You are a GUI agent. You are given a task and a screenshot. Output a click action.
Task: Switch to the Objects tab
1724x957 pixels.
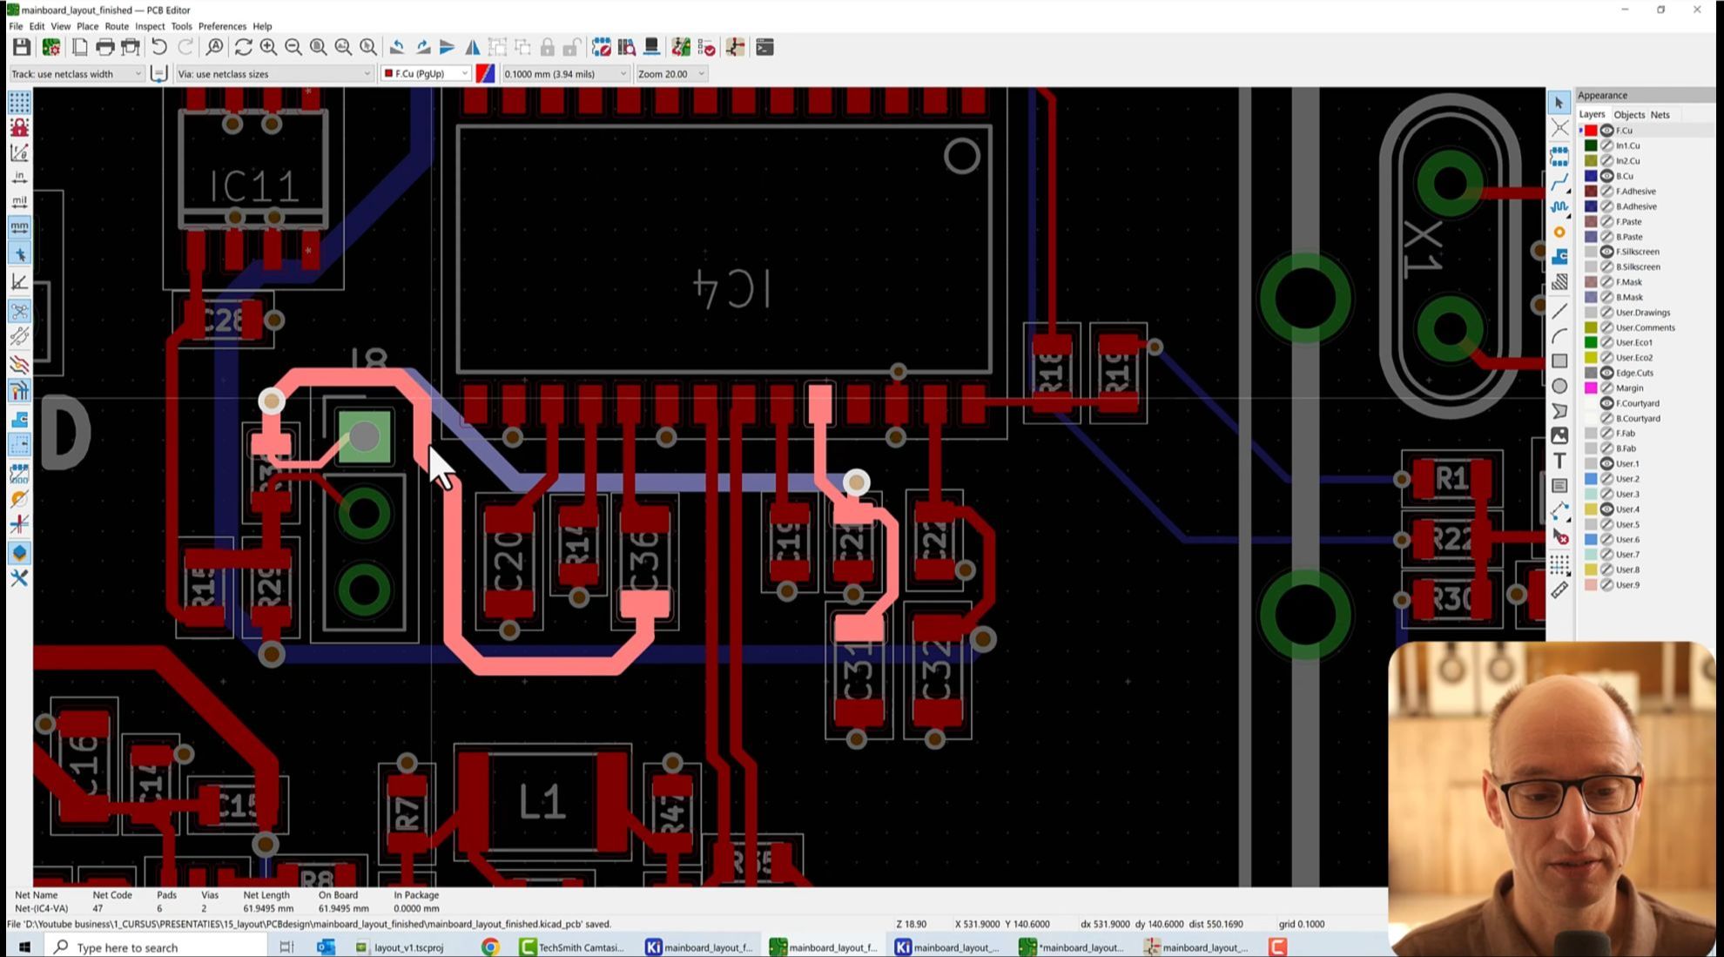pyautogui.click(x=1628, y=115)
